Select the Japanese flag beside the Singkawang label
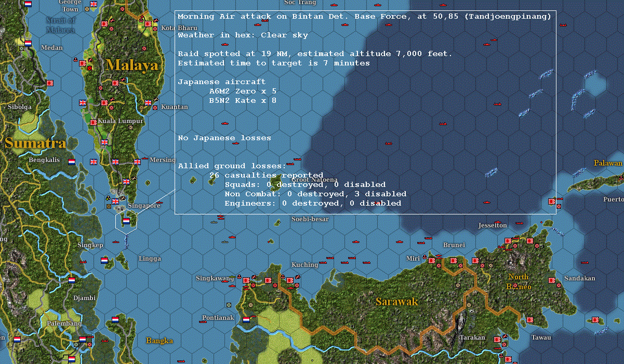Screen dimensions: 624x364 coord(247,281)
